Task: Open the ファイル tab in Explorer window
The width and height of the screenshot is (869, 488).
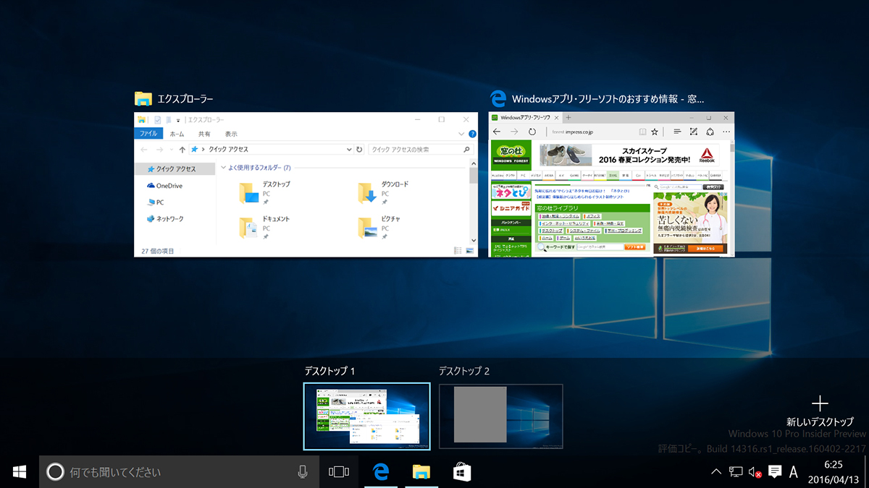Action: pos(148,134)
